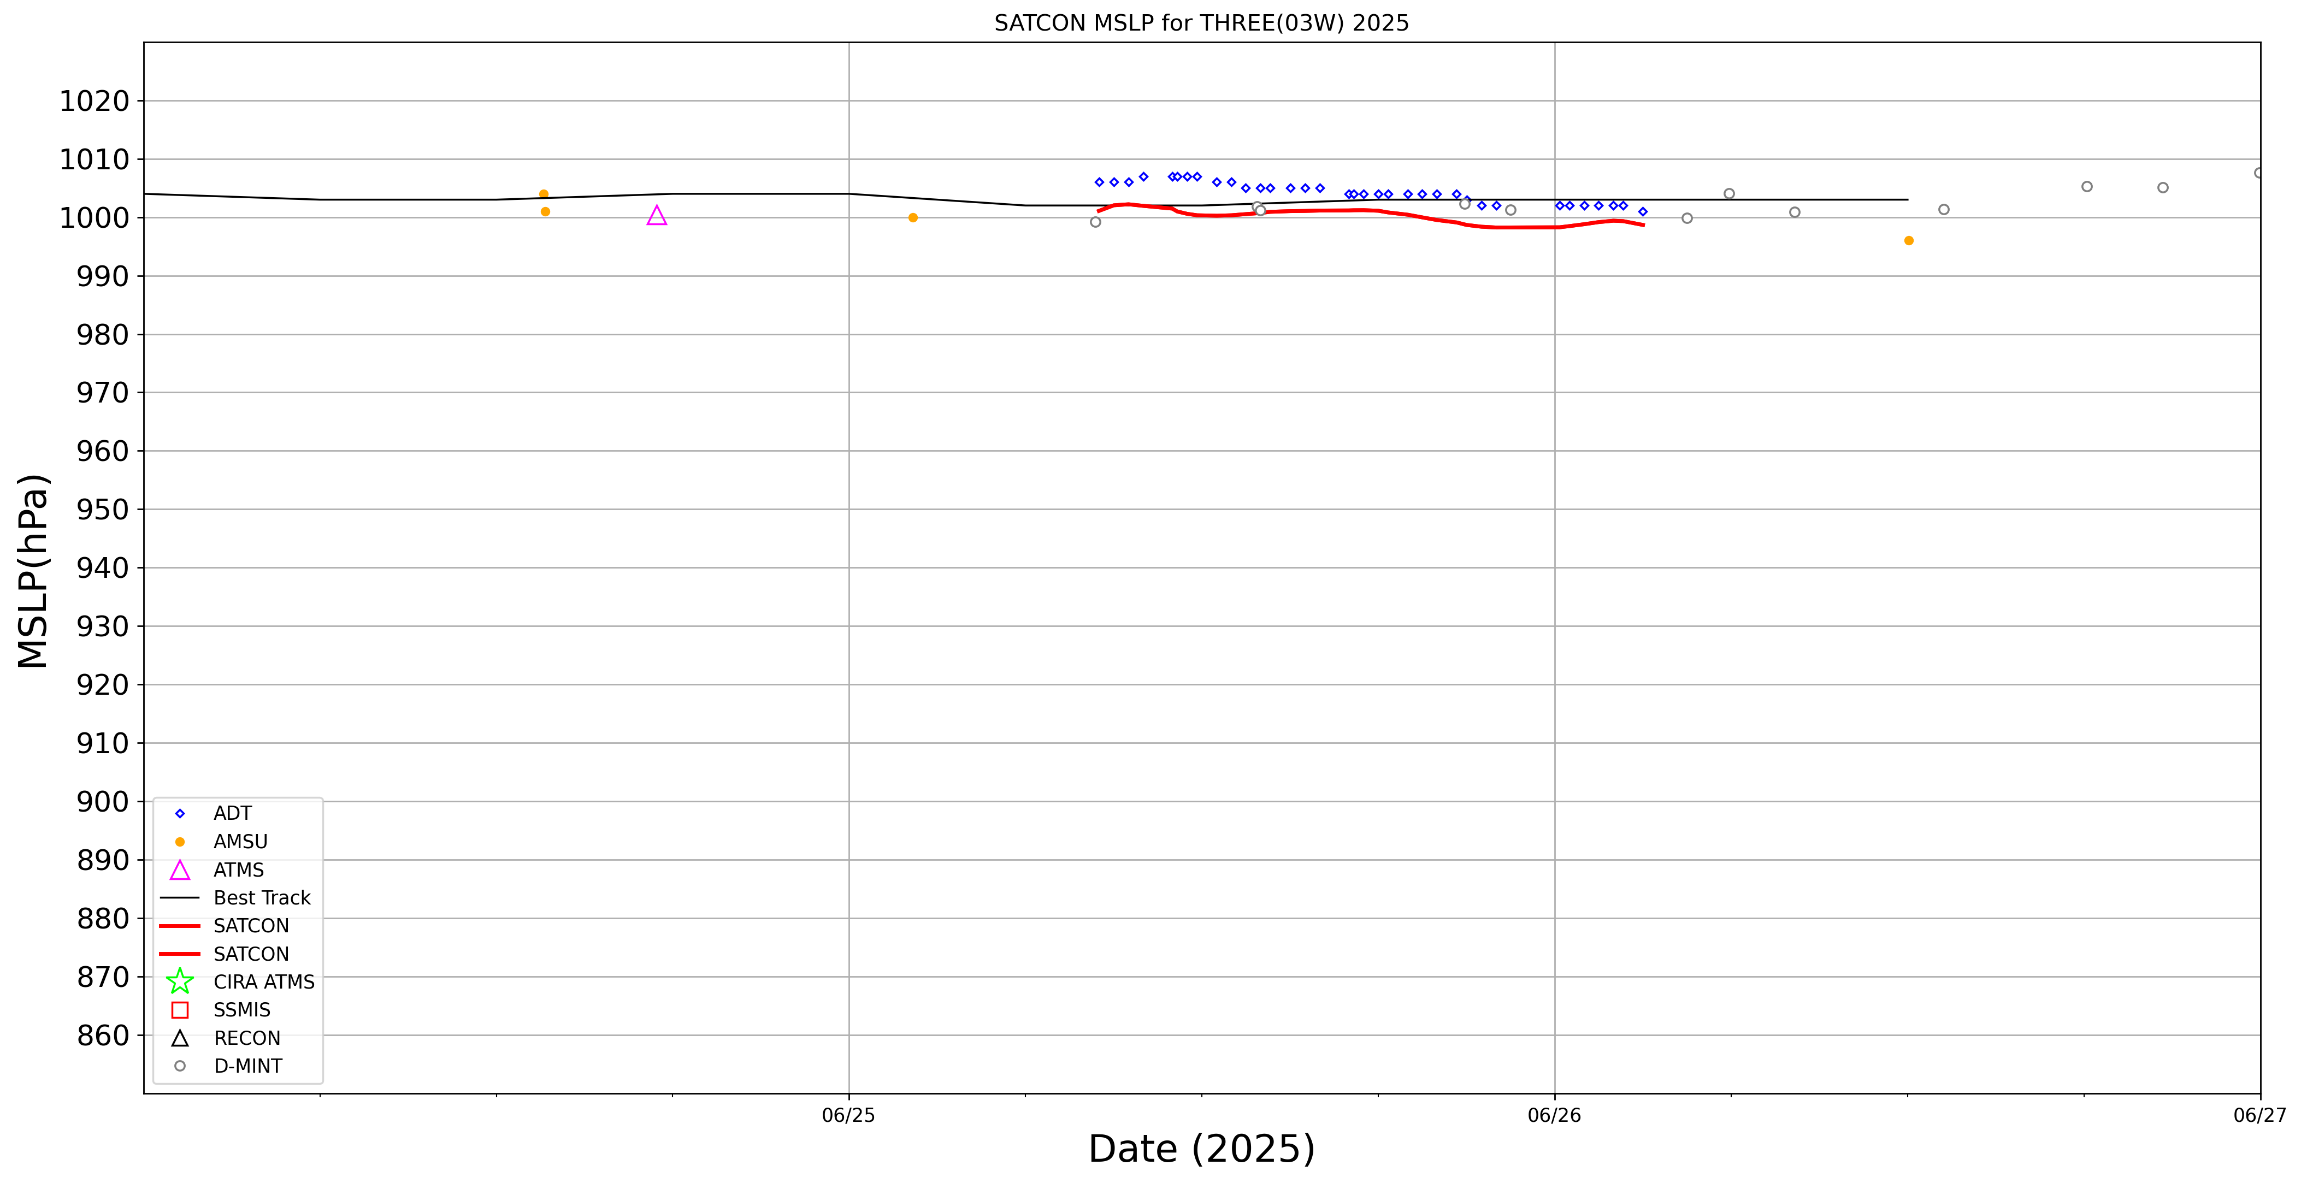Click the CIRA ATMS legend text
2301x1183 pixels.
pos(263,982)
